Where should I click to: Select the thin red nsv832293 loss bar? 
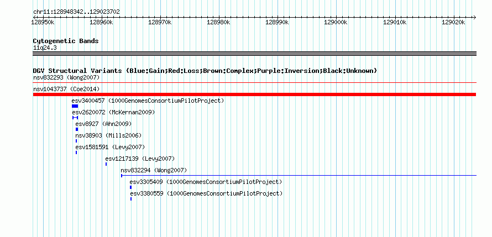[254, 83]
